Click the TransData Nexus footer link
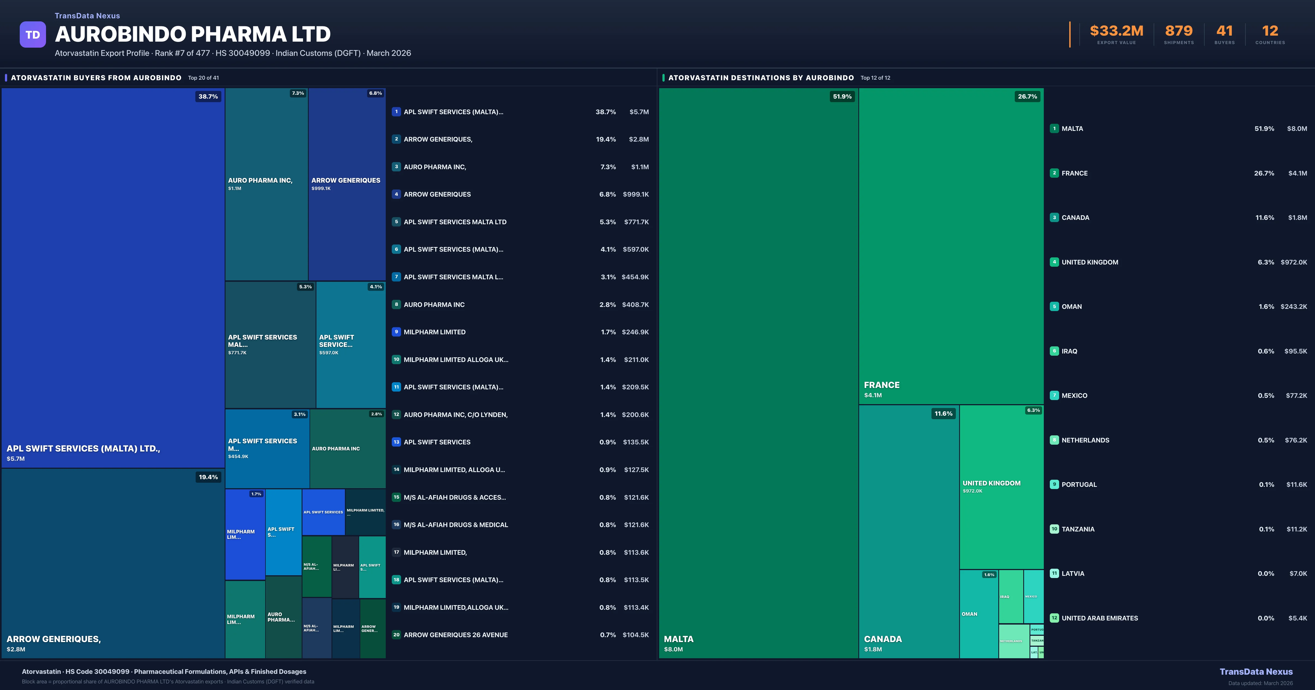The height and width of the screenshot is (690, 1315). (1256, 672)
